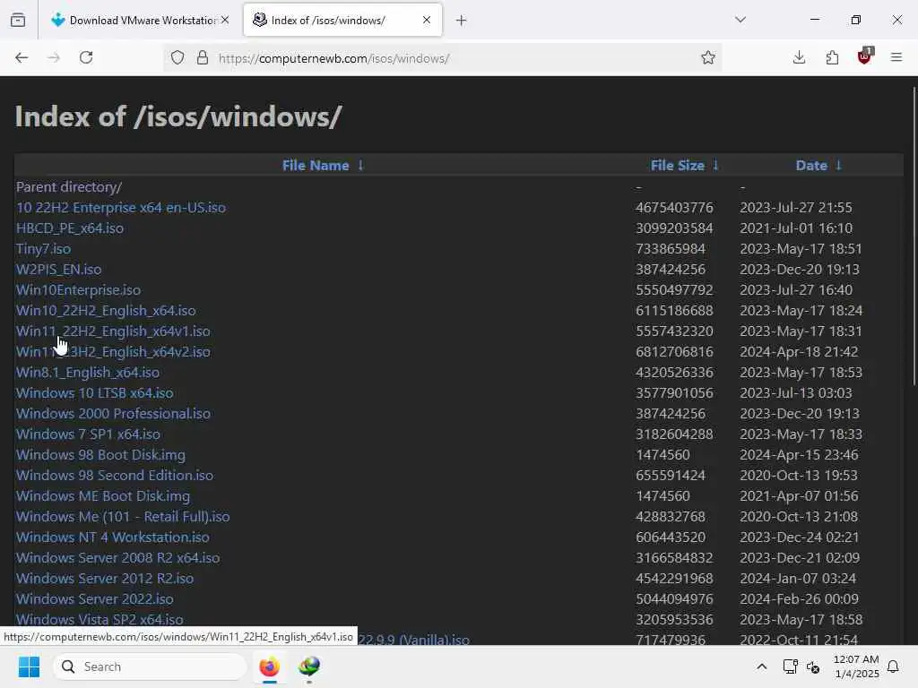Download Win10_22H2_English_x64.iso
This screenshot has width=918, height=688.
pos(106,311)
